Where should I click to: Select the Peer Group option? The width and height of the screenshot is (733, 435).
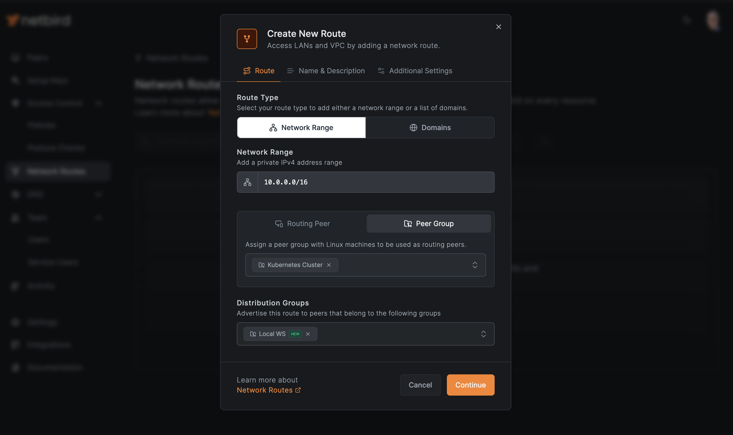[429, 224]
